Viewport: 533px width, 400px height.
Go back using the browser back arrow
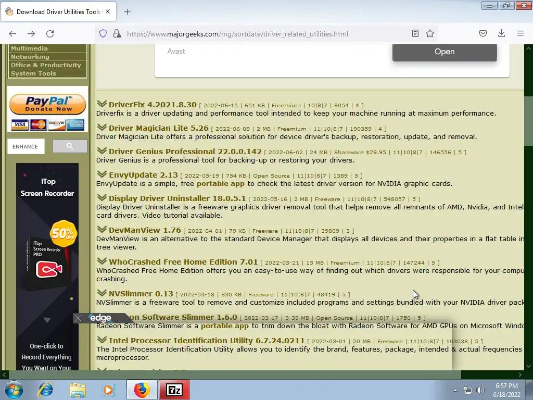[12, 34]
